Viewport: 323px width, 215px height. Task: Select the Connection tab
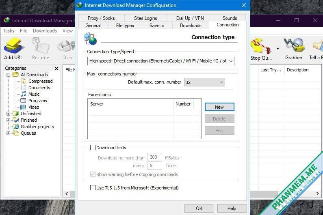(x=228, y=25)
